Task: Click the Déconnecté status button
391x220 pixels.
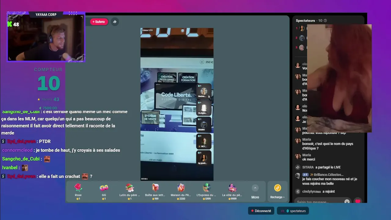Action: click(261, 211)
